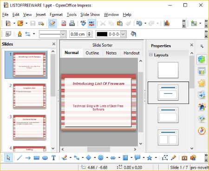
Task: Open the Symbol Shapes smiley dropdown arrow
Action: click(x=107, y=157)
